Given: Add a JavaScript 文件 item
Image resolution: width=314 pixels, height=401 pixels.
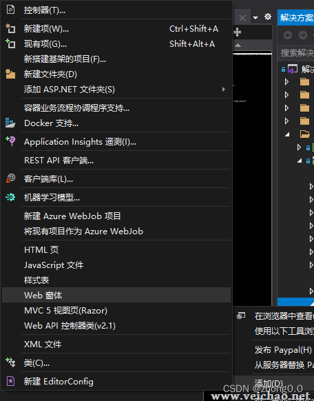Looking at the screenshot, I should 116,265.
